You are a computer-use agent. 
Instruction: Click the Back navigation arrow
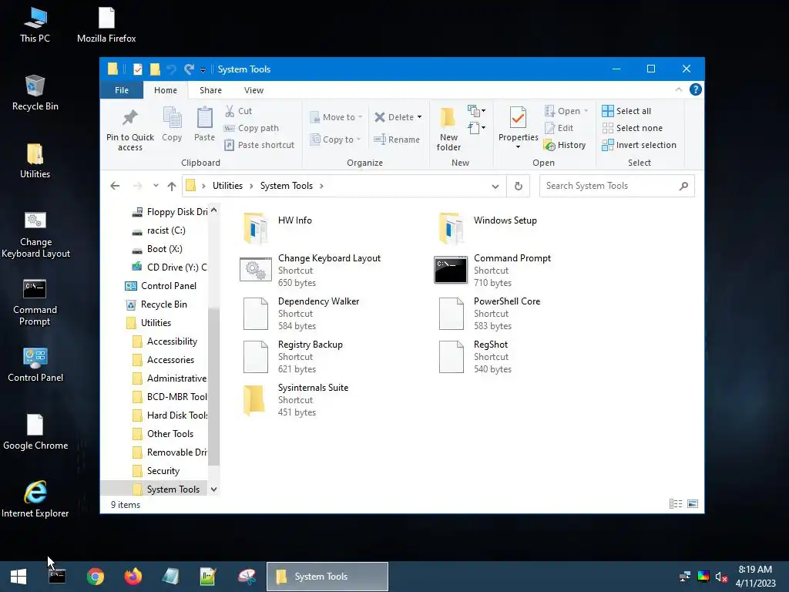pos(116,186)
